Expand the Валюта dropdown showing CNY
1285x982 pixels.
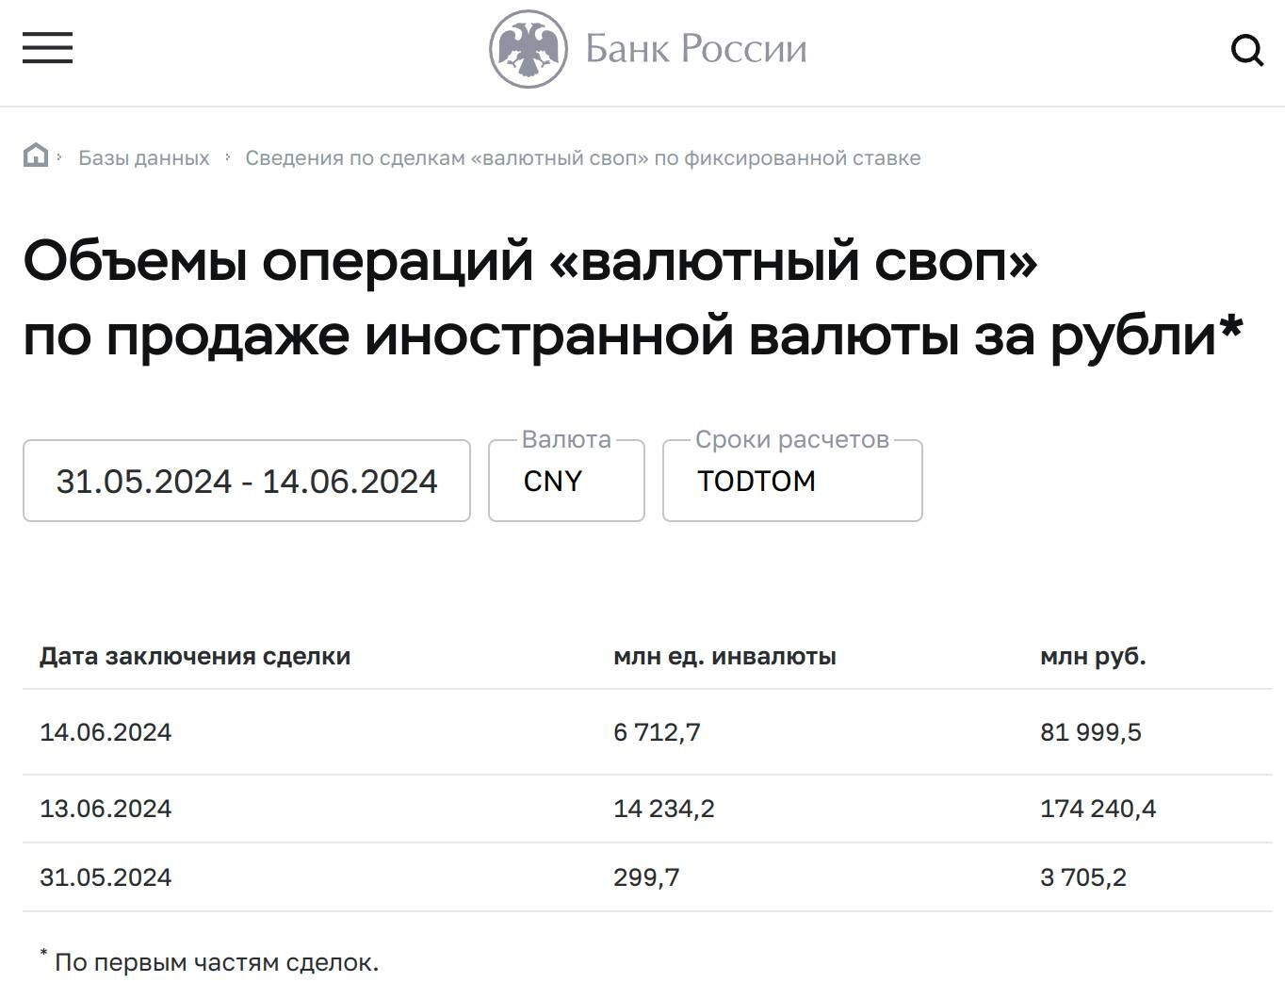(566, 481)
